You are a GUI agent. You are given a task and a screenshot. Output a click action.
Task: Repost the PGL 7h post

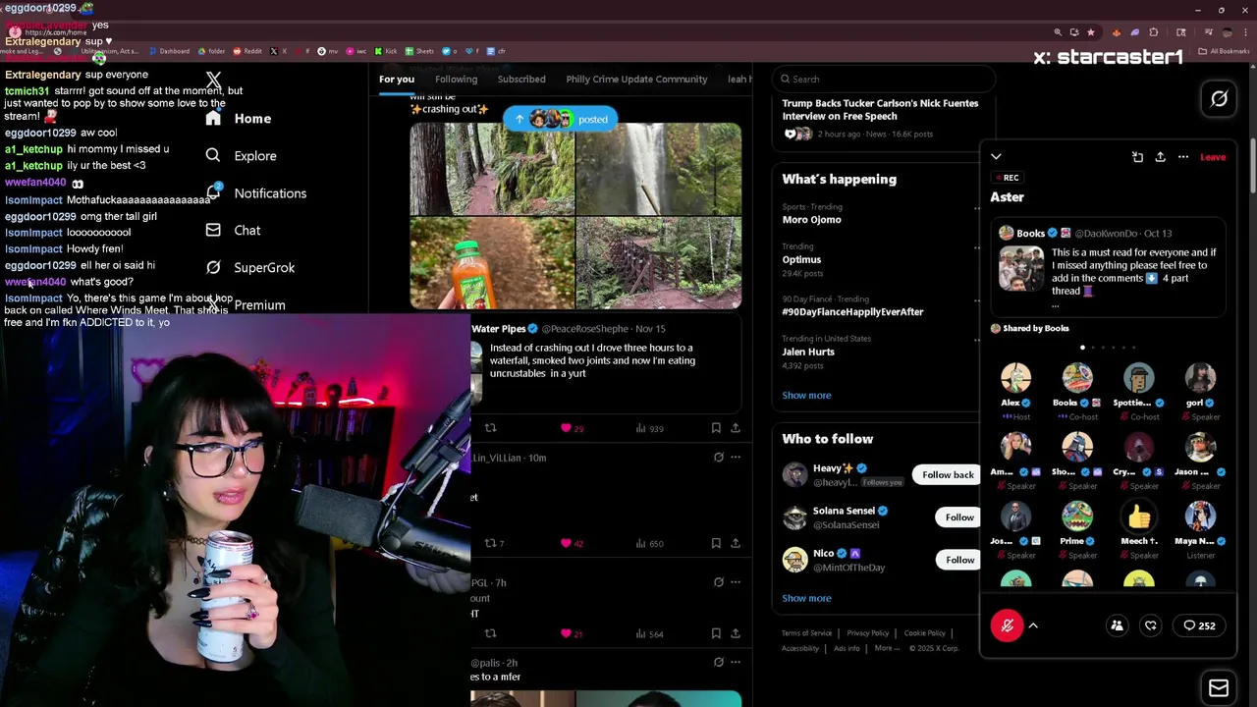(x=490, y=633)
